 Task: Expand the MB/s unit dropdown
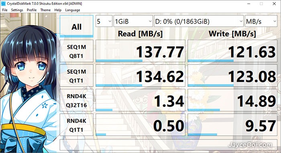coord(261,21)
